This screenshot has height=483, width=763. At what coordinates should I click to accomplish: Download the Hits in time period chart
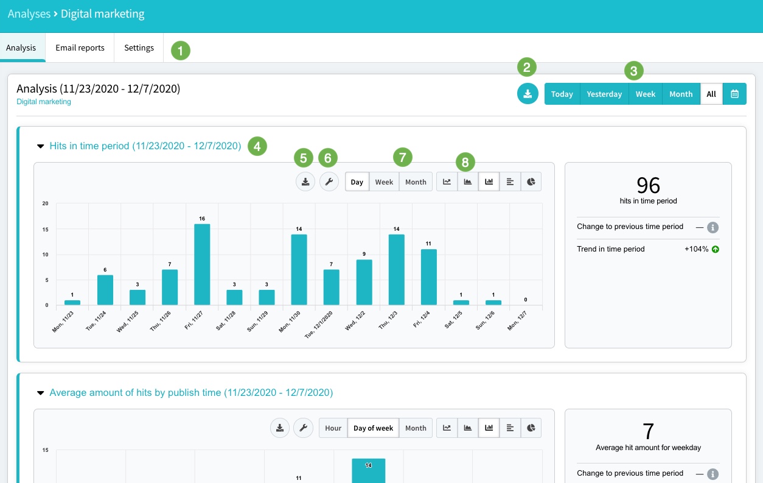click(x=305, y=182)
